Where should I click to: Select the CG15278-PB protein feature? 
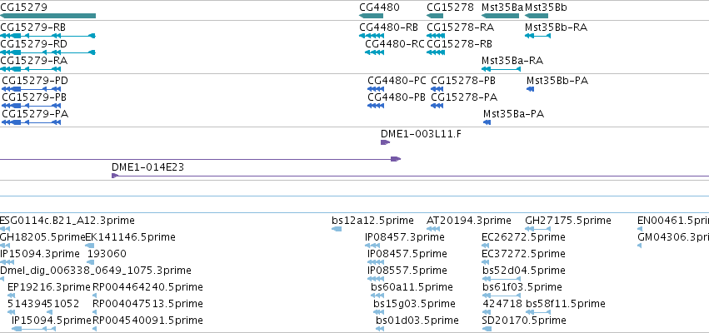tap(437, 89)
